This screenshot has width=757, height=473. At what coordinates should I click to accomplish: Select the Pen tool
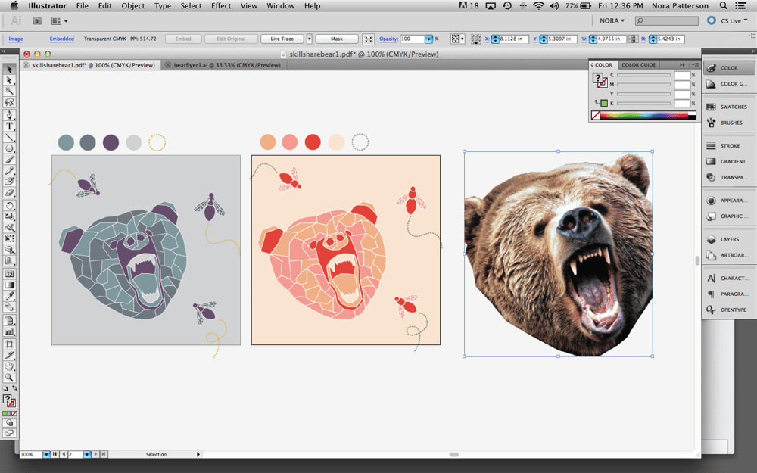pyautogui.click(x=9, y=115)
